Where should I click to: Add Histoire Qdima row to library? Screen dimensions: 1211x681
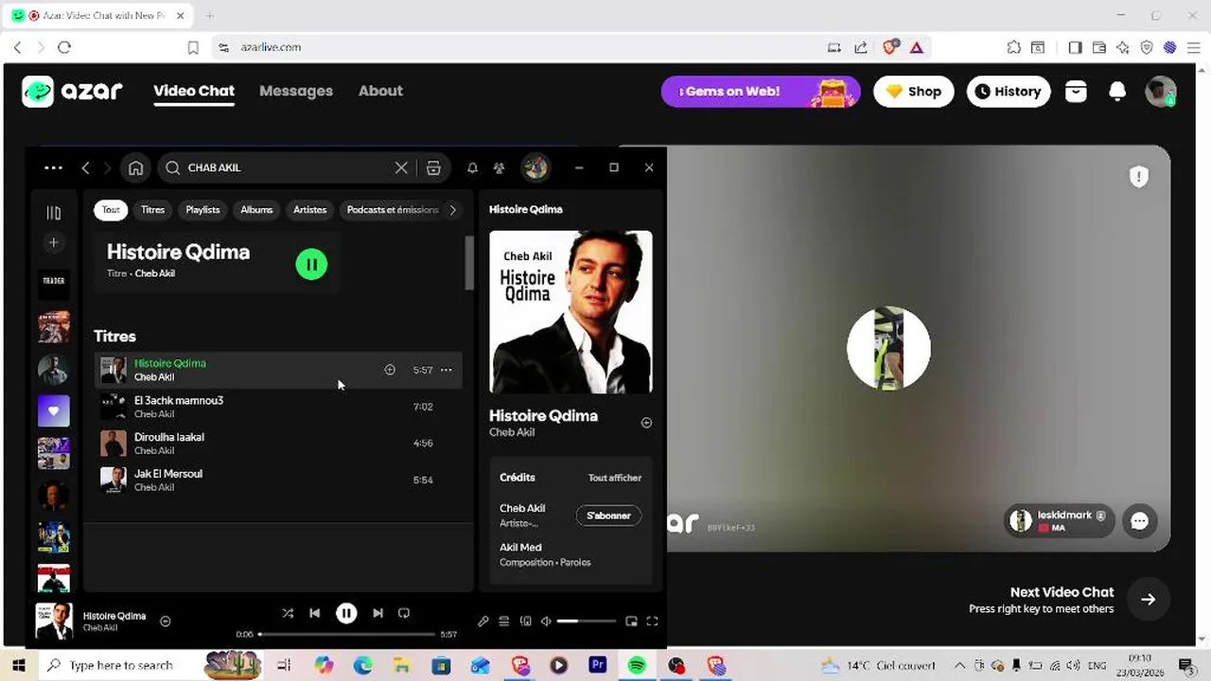point(390,370)
